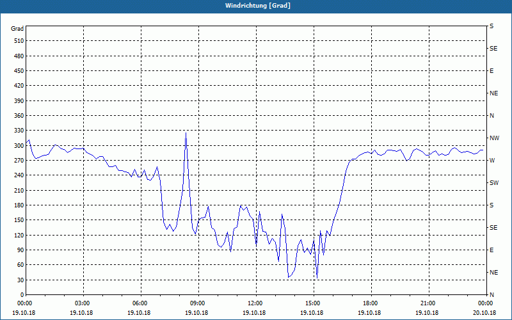Click the 19.10.18 date under 06:00
Viewport: 512px width, 320px height.
[x=139, y=312]
